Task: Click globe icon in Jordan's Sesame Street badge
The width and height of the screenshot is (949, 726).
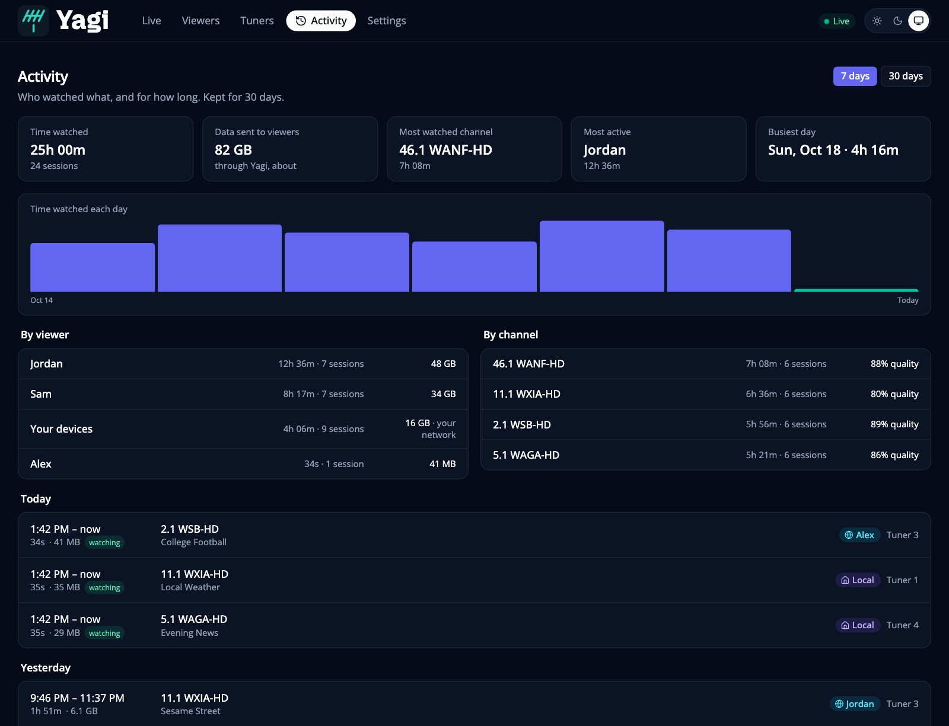Action: (x=839, y=704)
